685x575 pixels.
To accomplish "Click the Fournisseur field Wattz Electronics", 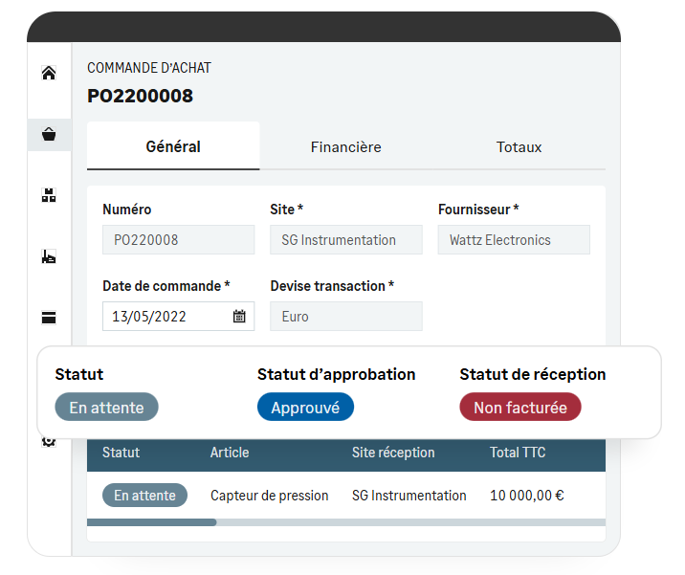I will (514, 240).
